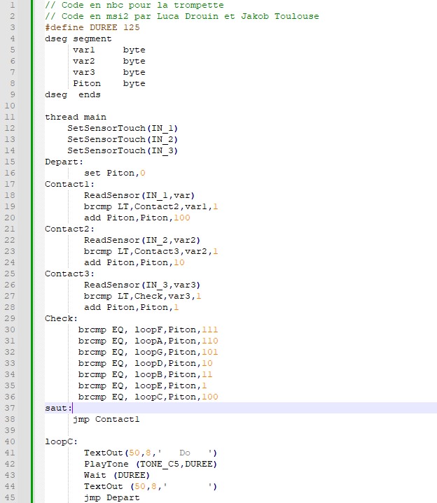
Task: Click the "Contact3:" label
Action: click(69, 274)
